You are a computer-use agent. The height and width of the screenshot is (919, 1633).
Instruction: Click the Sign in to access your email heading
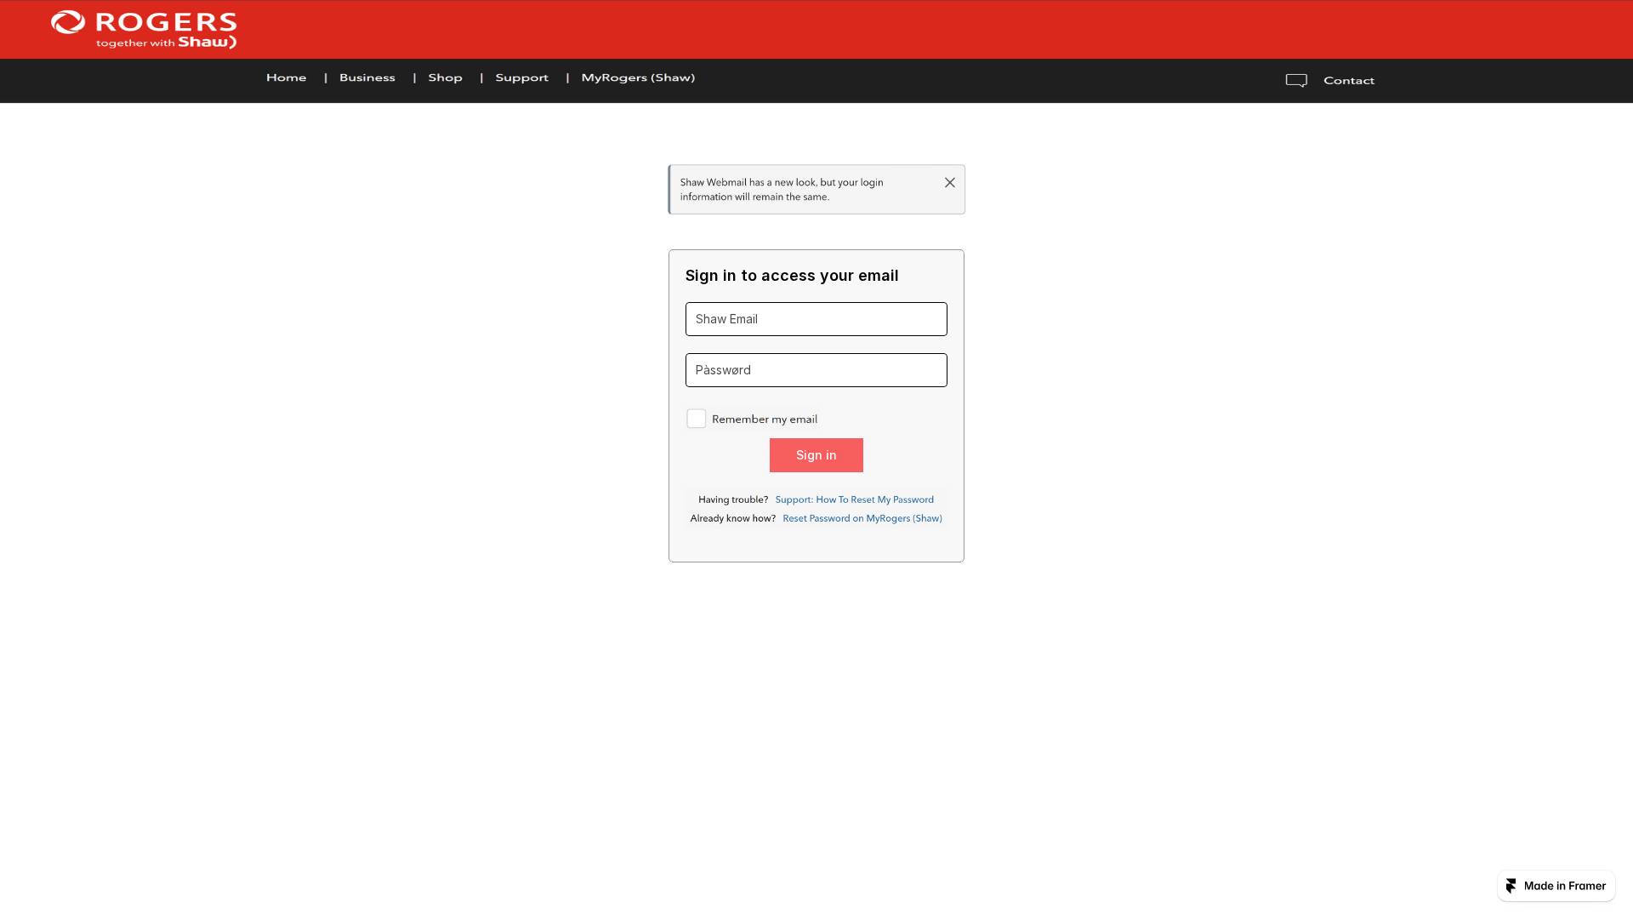792,276
